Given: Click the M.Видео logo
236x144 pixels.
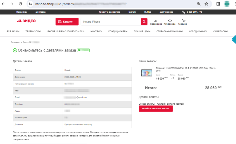Looking at the screenshot, I should point(26,21).
